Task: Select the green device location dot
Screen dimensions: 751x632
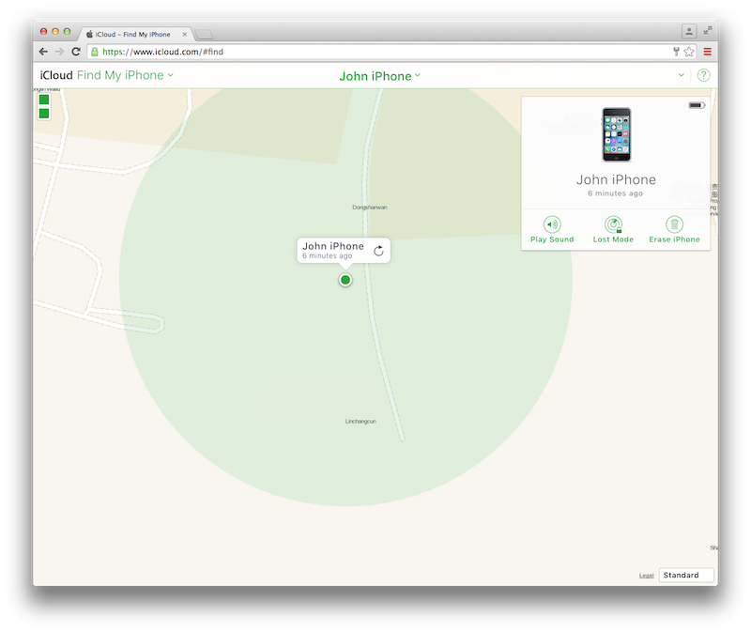Action: [x=345, y=280]
